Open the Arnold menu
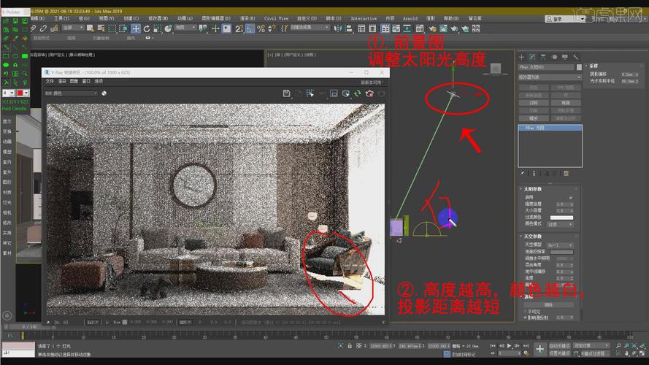This screenshot has height=365, width=649. pos(410,18)
